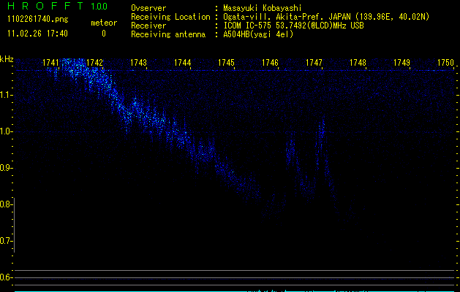
Task: Click the Ogata-vill. Akita-Pref. JAPAN location text
Action: [326, 17]
